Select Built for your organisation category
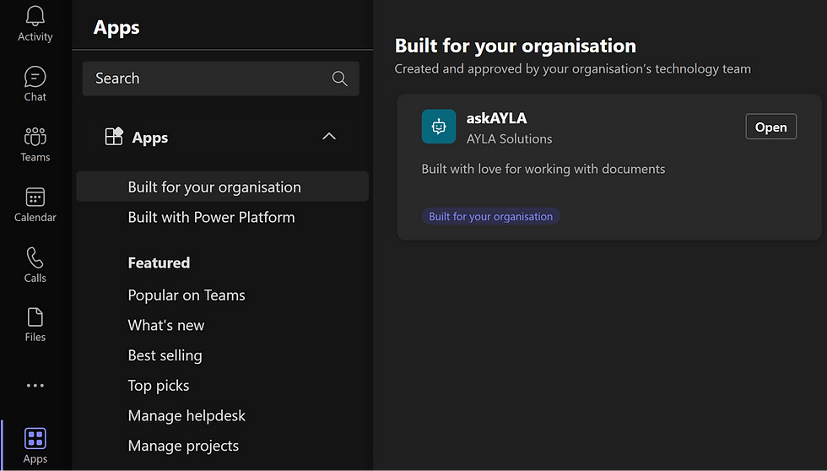The image size is (827, 471). pos(222,187)
